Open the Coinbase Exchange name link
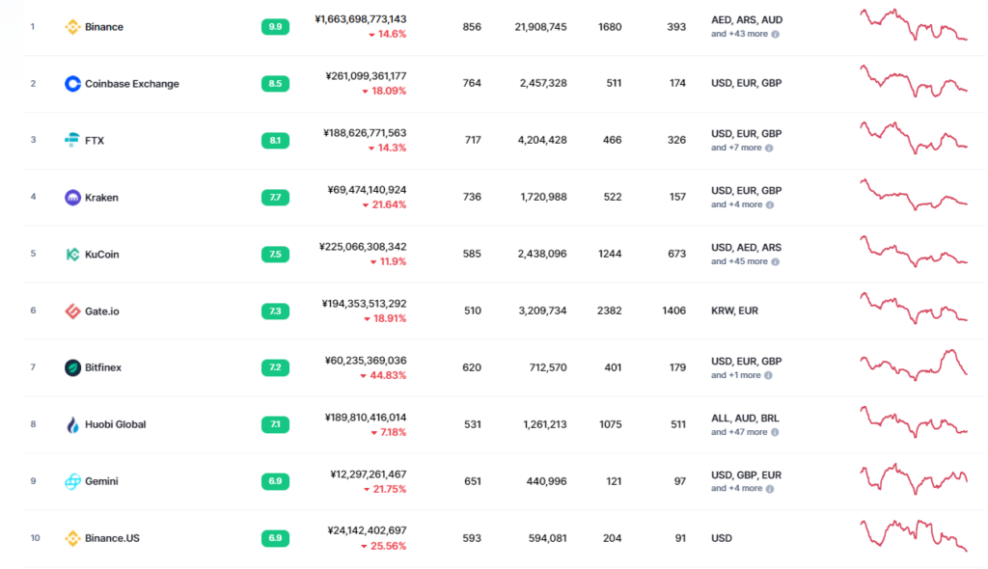 pos(131,84)
